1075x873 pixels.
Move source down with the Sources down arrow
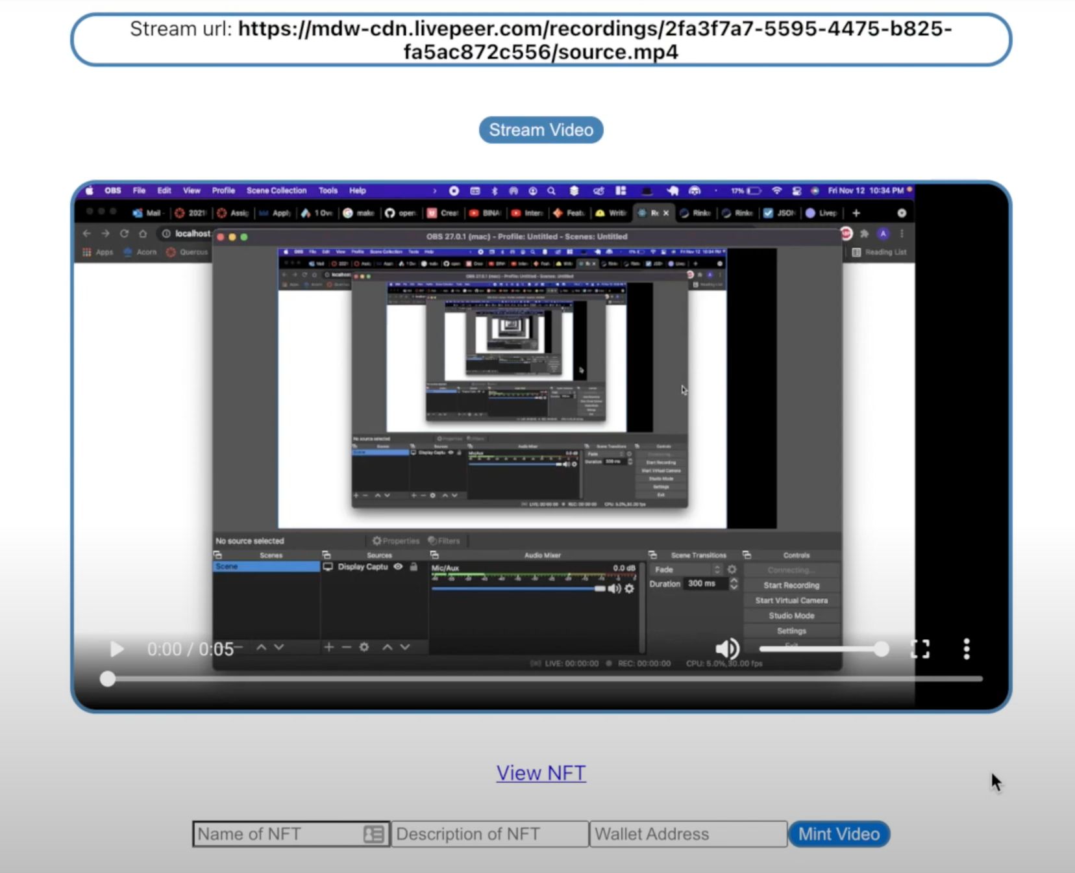click(x=405, y=647)
